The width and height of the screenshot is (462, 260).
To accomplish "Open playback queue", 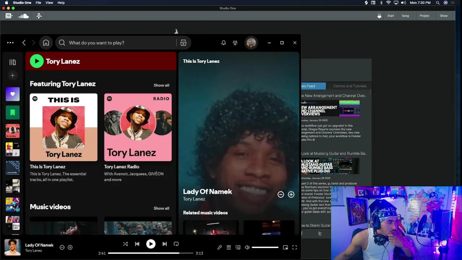I will coord(228,247).
